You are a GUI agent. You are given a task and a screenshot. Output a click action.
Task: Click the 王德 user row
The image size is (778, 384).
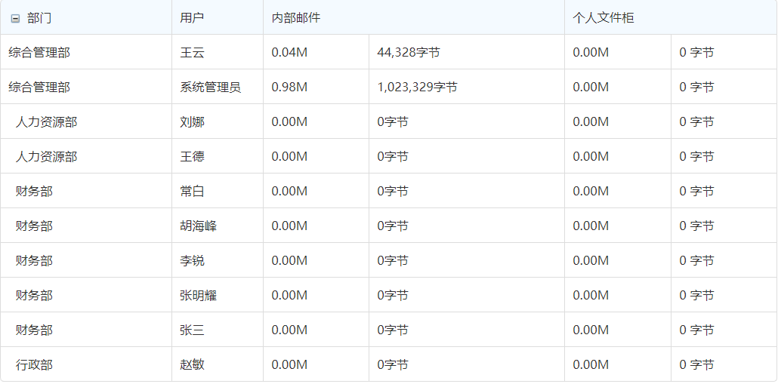[x=193, y=157]
